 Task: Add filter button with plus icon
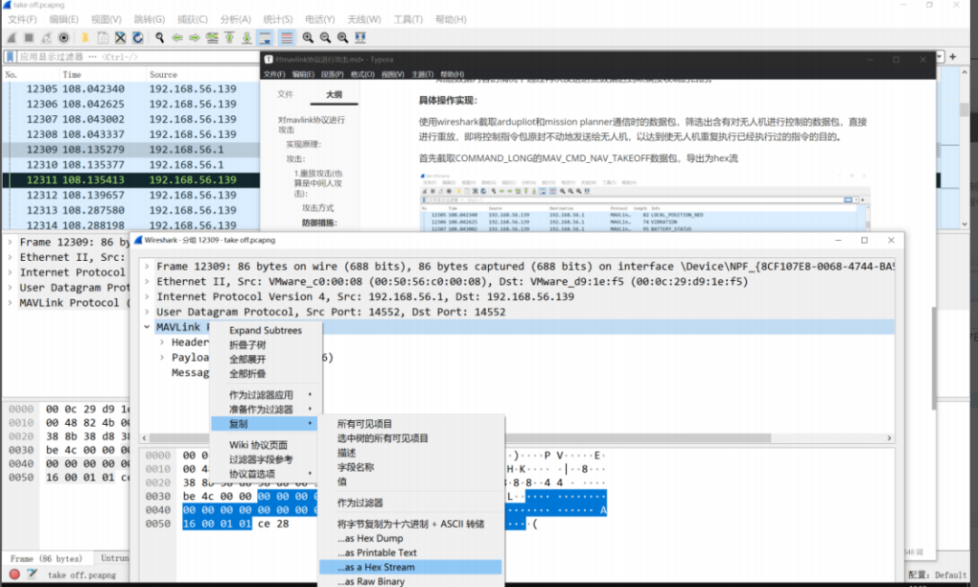(x=953, y=57)
